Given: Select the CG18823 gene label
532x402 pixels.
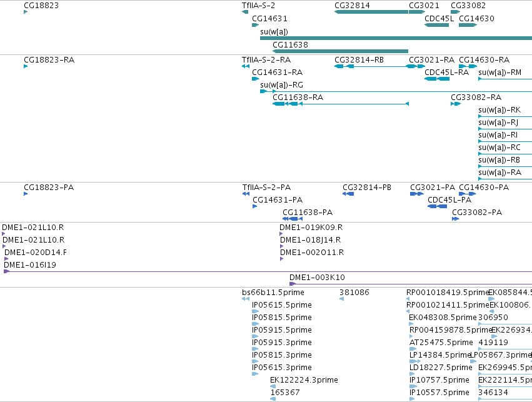Looking at the screenshot, I should tap(41, 6).
